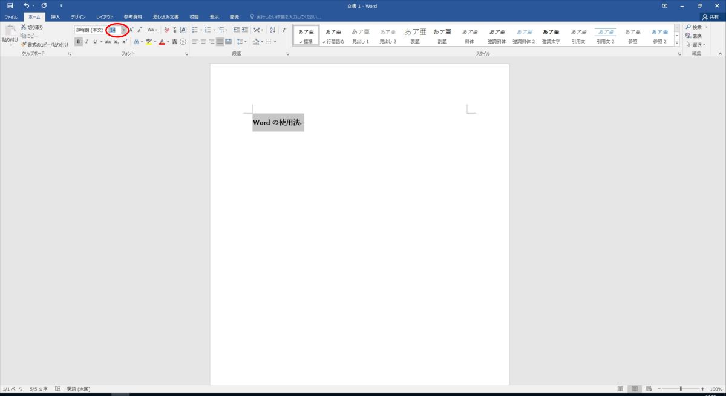This screenshot has width=726, height=396.
Task: Copy selection with コピー
Action: tap(30, 36)
